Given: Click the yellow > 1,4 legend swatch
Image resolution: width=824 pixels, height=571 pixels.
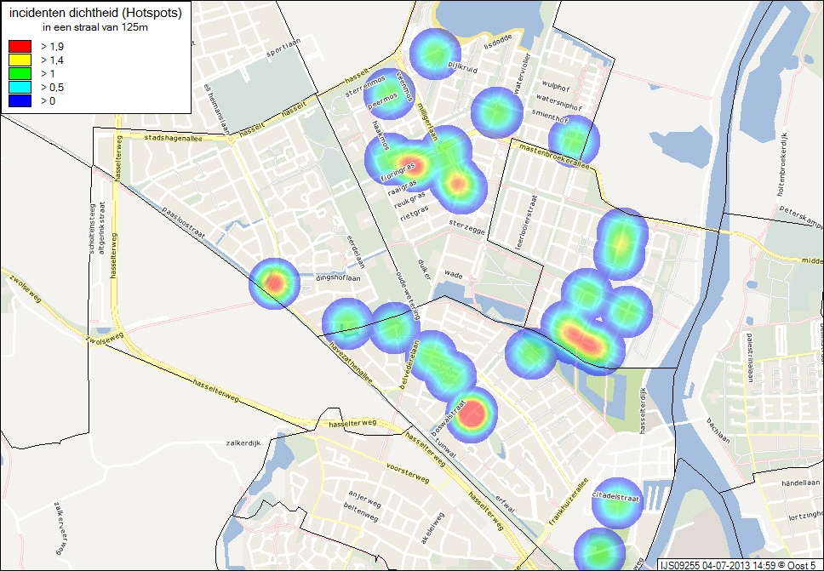Looking at the screenshot, I should [19, 60].
